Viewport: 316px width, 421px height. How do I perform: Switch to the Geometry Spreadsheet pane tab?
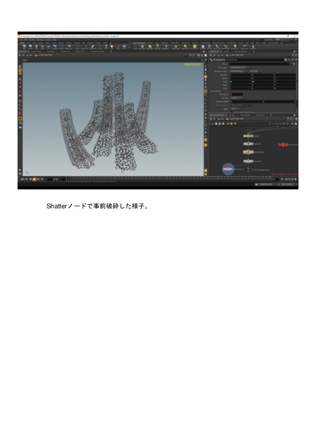(97, 51)
